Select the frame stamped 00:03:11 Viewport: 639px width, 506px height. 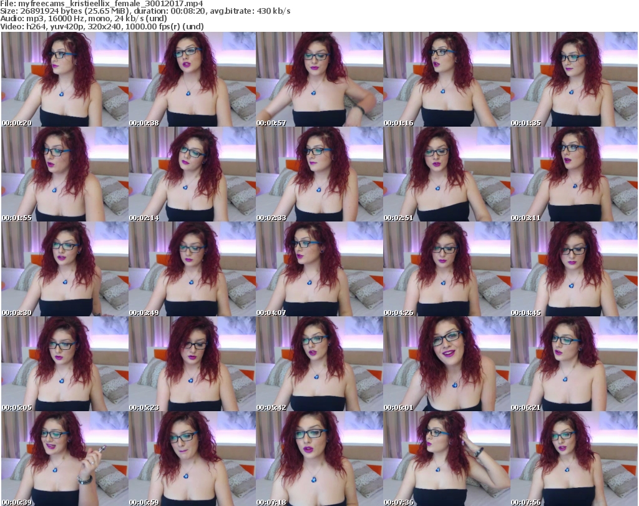coord(574,174)
